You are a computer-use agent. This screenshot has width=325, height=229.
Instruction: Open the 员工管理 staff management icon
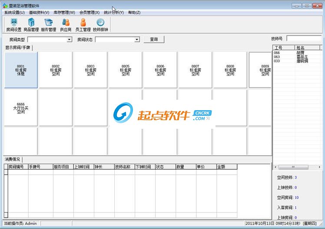click(x=83, y=25)
